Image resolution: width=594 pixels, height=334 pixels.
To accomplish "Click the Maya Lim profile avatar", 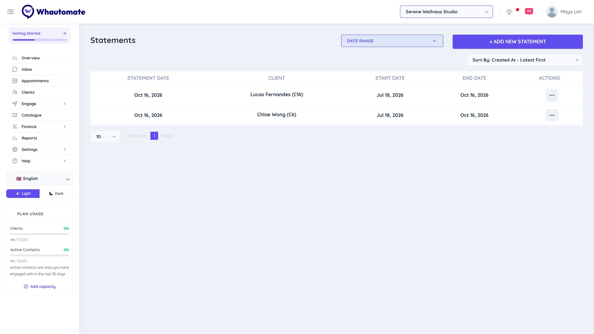I will [x=552, y=12].
